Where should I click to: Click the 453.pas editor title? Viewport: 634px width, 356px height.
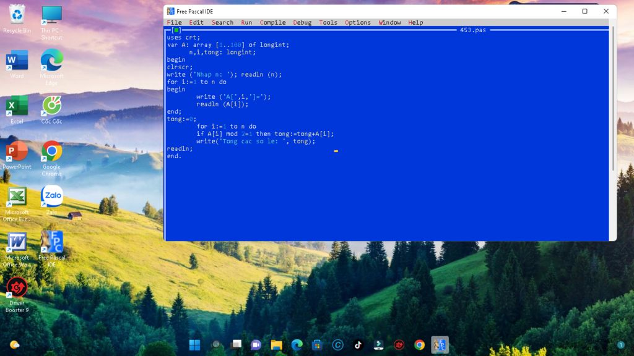(472, 30)
